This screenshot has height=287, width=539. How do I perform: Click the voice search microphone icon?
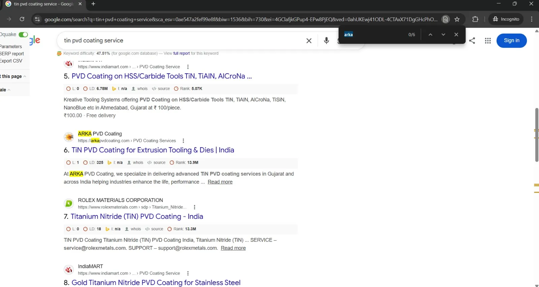point(326,41)
